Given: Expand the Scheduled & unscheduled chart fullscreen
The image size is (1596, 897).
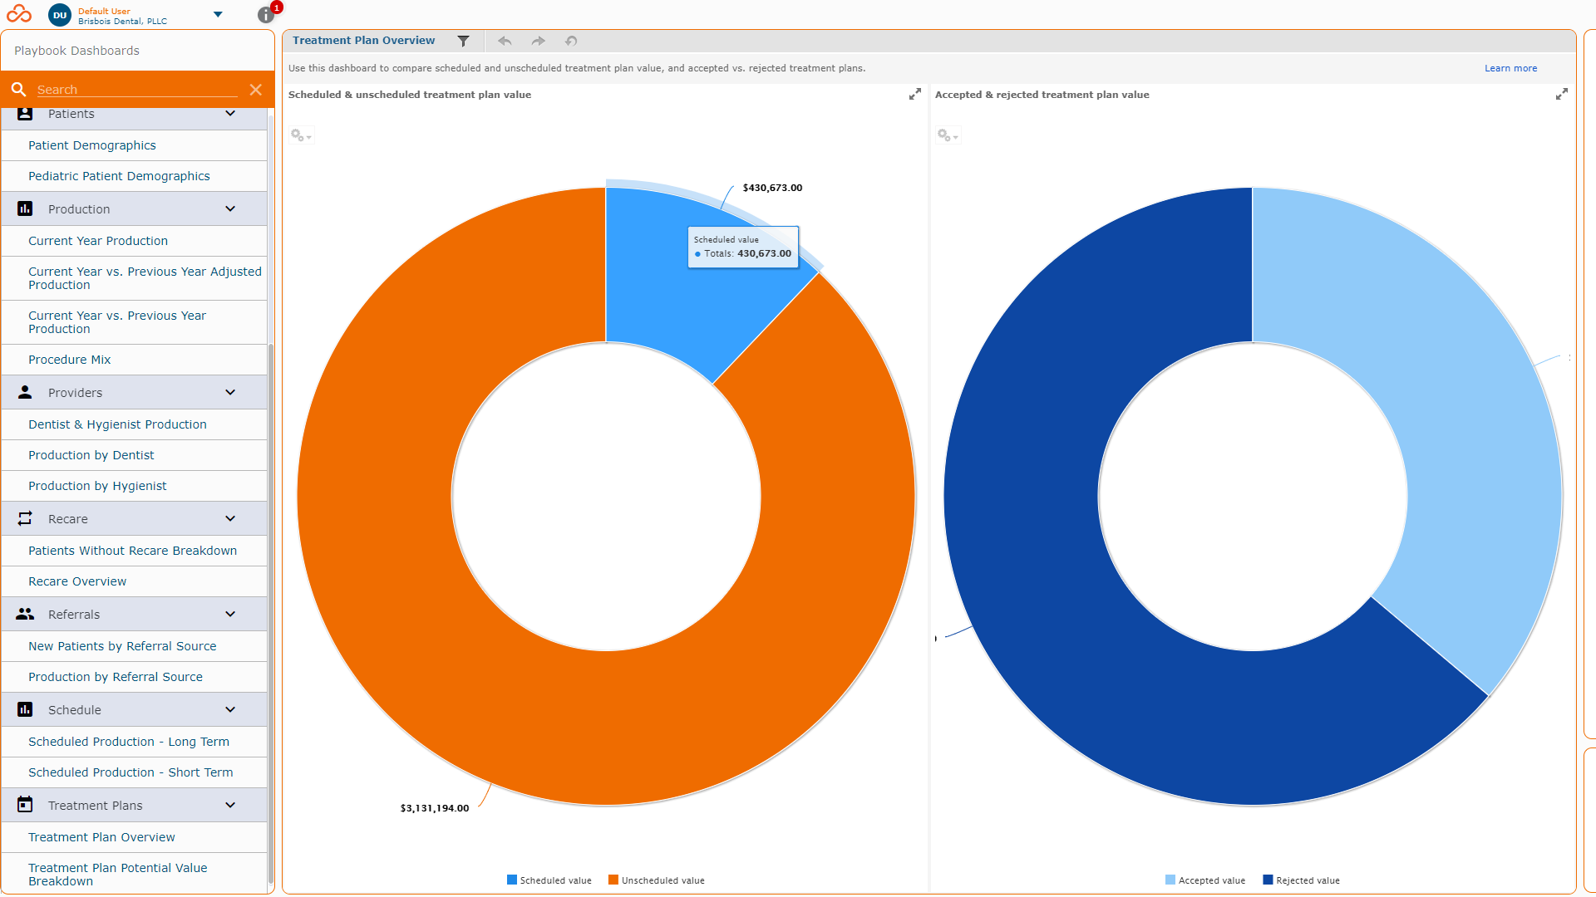Looking at the screenshot, I should coord(914,95).
